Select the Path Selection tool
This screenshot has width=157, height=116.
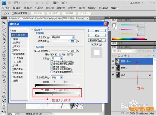point(4,88)
